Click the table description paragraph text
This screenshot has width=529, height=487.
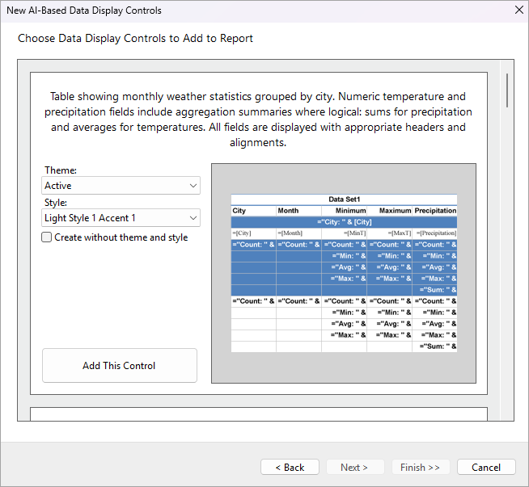[258, 120]
